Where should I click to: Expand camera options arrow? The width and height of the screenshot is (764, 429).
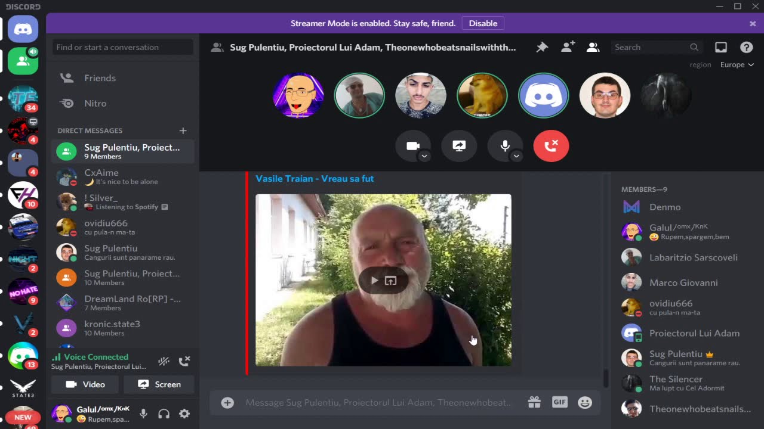pos(424,156)
